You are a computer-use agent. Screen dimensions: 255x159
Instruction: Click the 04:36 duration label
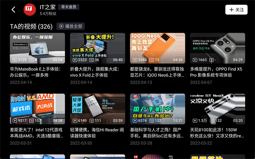coord(178,60)
